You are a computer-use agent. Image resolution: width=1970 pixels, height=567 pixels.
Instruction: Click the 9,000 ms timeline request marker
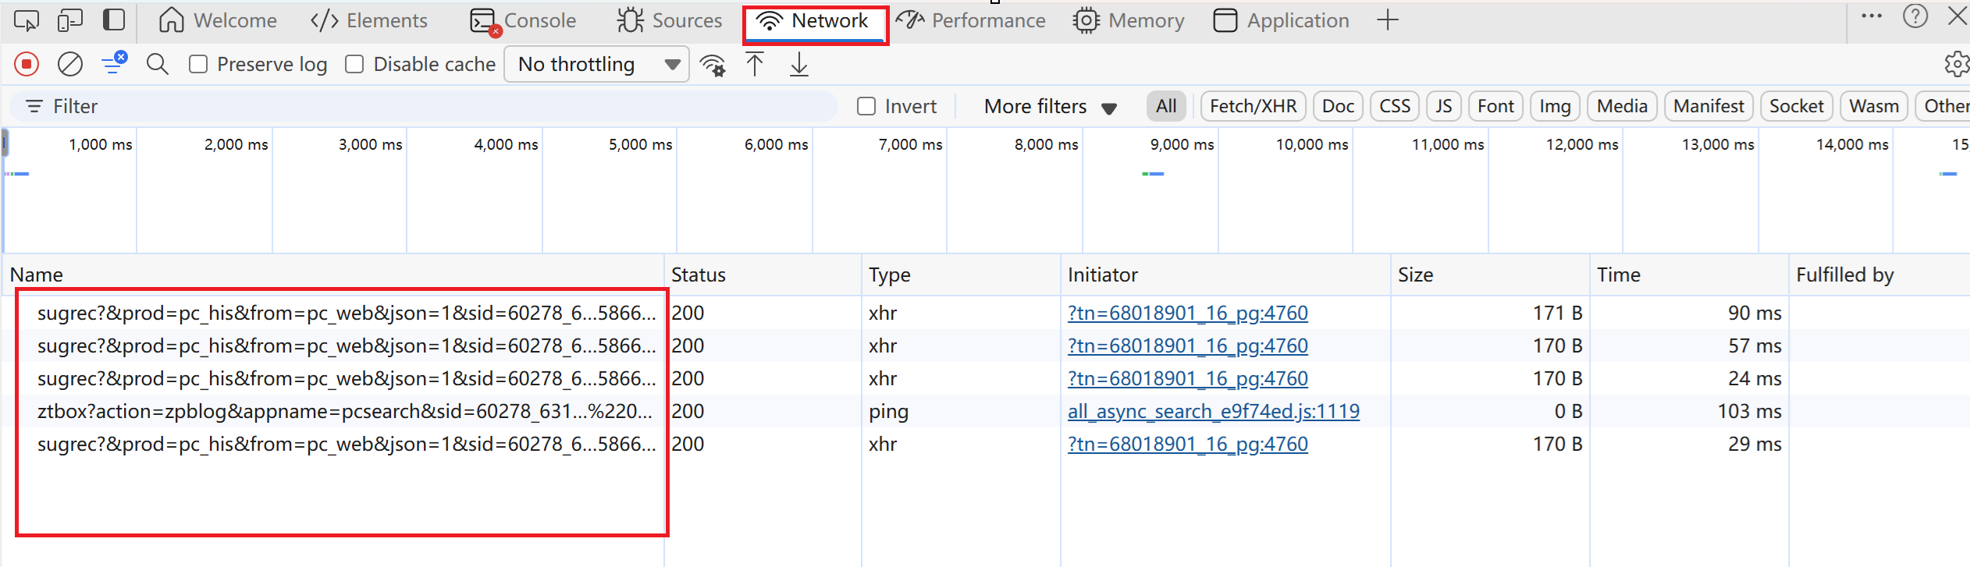(x=1153, y=174)
